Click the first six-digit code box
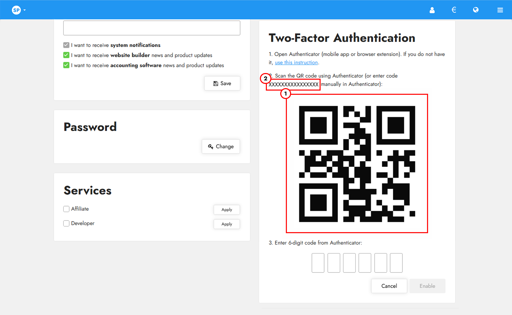The width and height of the screenshot is (512, 315). pyautogui.click(x=318, y=263)
